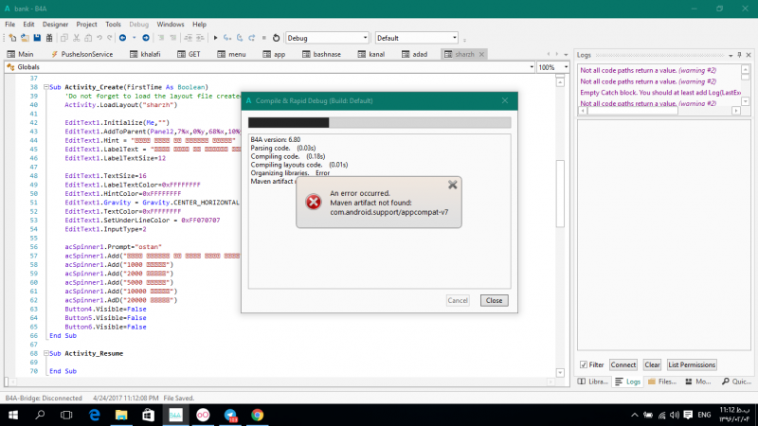
Task: Open the Debug build mode dropdown
Action: [x=327, y=38]
